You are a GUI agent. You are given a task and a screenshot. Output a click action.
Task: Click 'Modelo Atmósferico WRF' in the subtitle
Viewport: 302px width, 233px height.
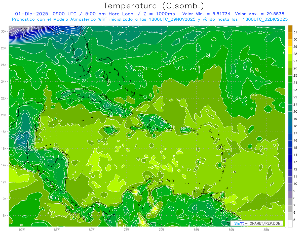point(79,19)
